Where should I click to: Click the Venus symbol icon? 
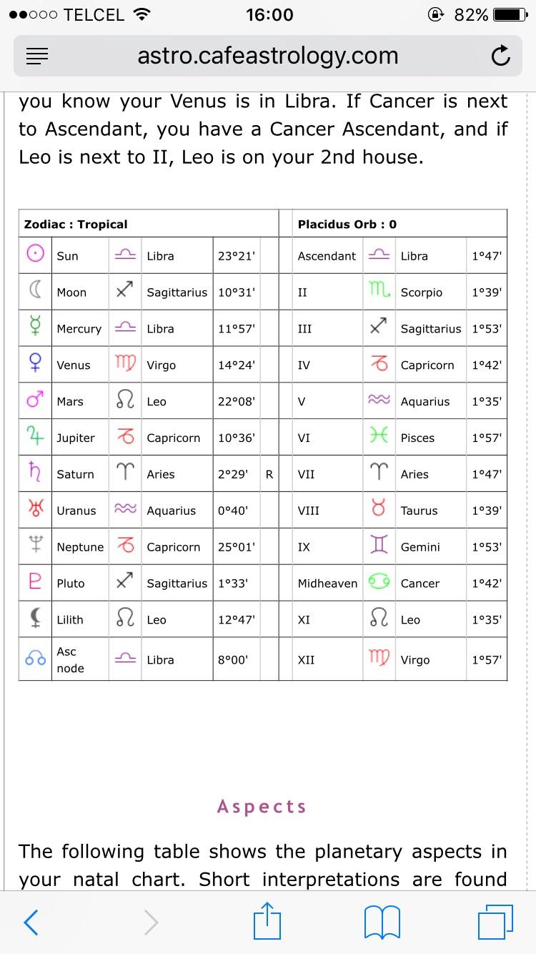(35, 364)
